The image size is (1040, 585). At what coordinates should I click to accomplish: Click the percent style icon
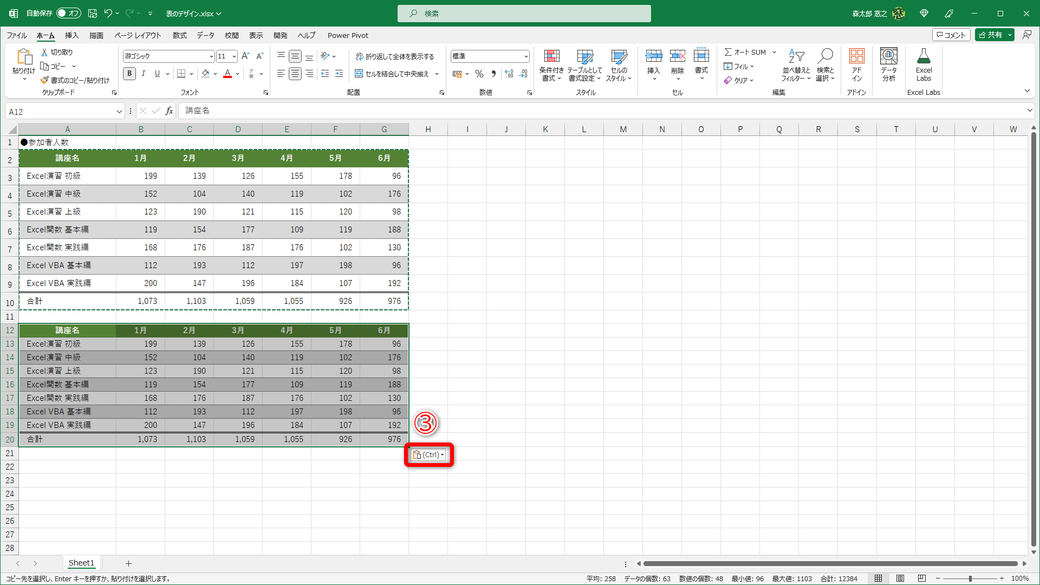tap(479, 74)
